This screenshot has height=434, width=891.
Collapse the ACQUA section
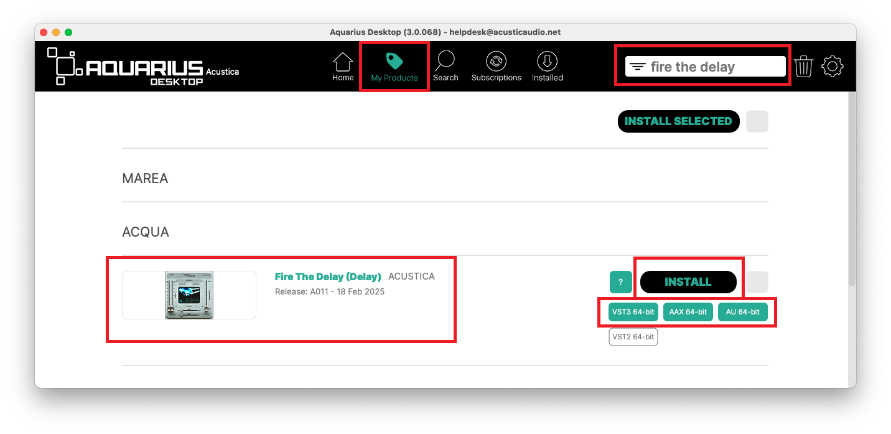click(x=146, y=232)
